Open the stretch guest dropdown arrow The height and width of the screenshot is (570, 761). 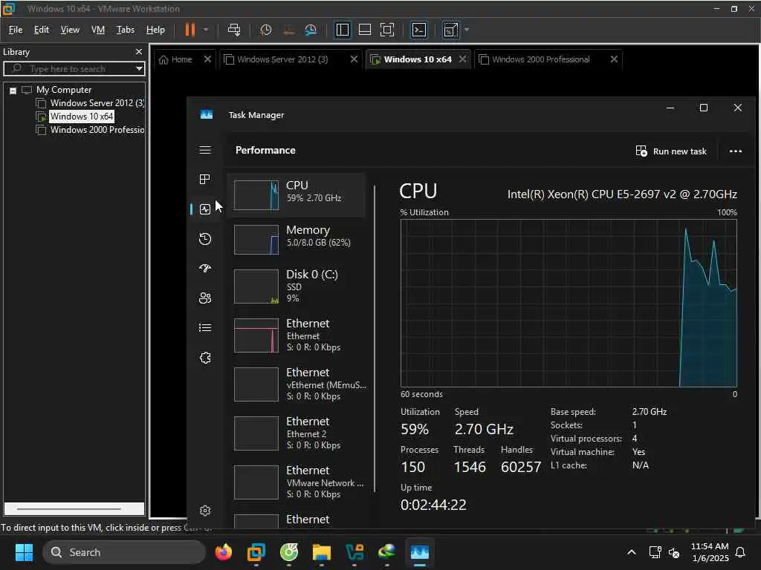(467, 30)
